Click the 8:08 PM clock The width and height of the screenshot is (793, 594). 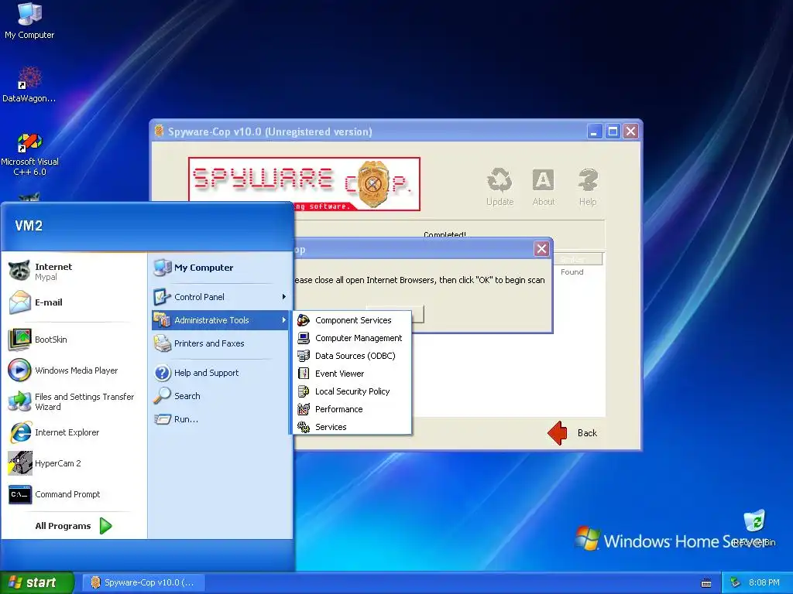coord(764,582)
